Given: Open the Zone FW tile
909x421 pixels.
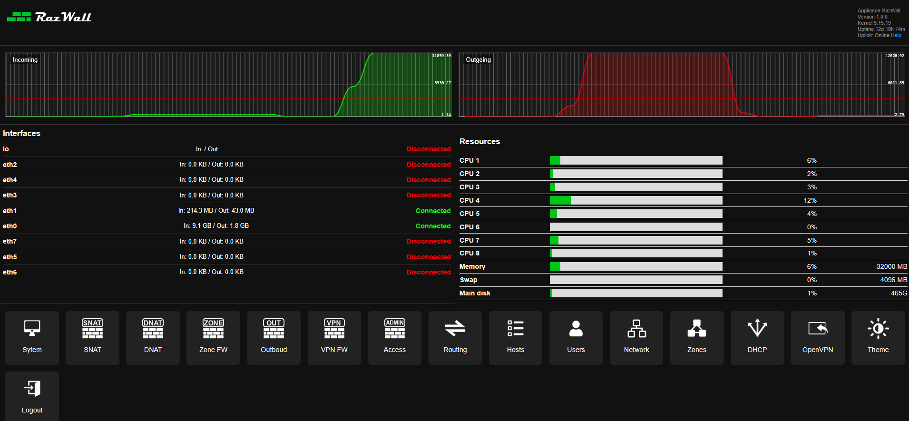Looking at the screenshot, I should (213, 338).
